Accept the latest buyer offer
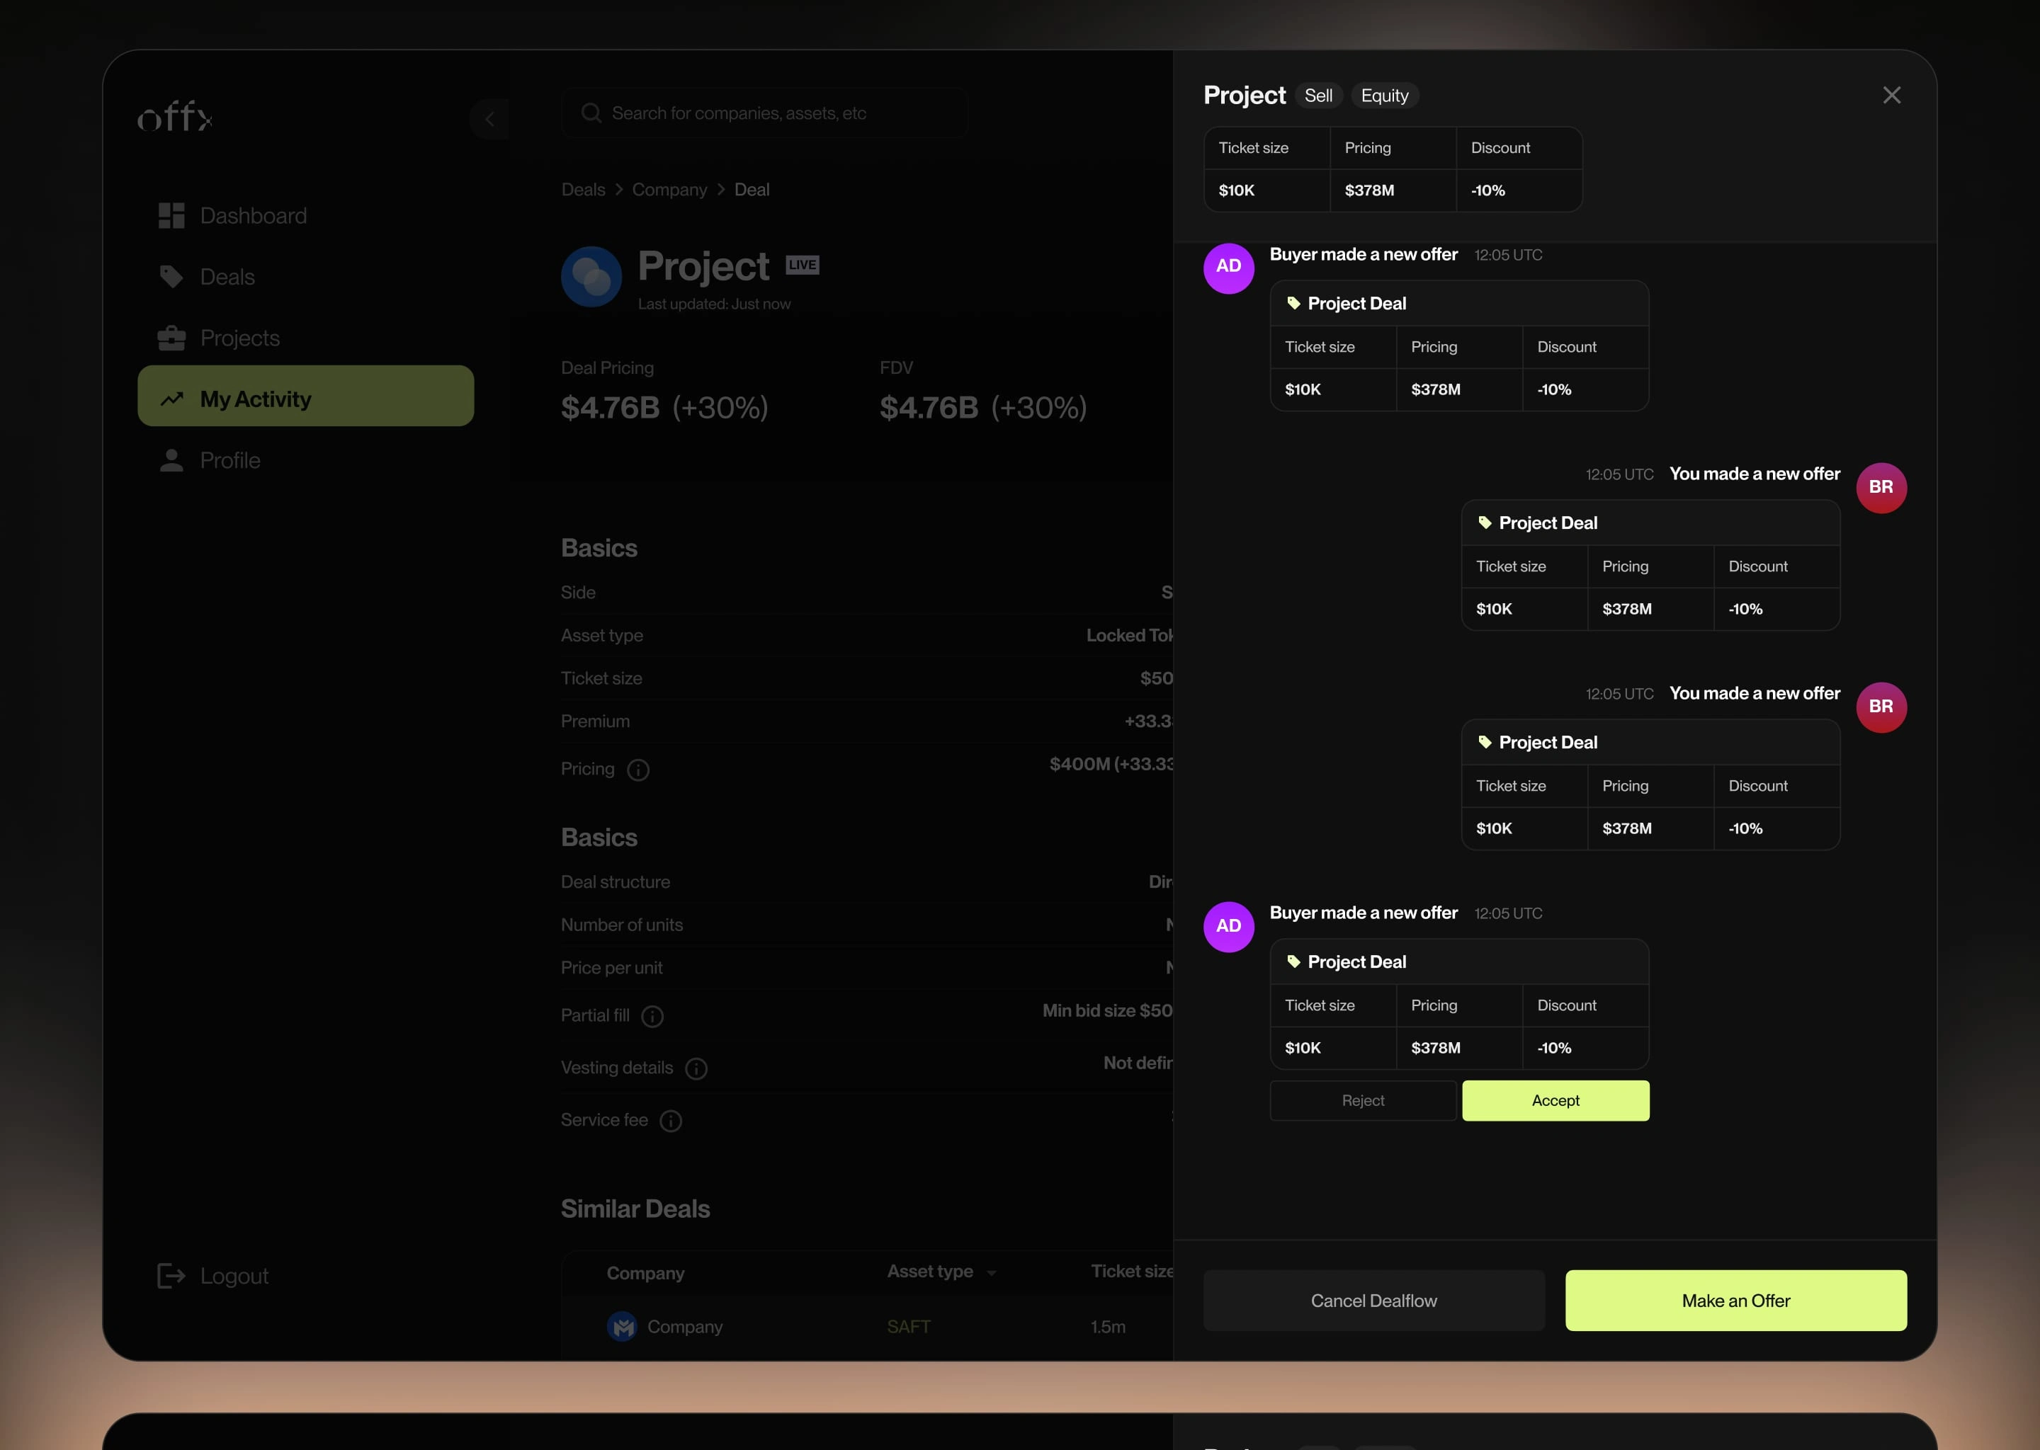 [x=1555, y=1100]
